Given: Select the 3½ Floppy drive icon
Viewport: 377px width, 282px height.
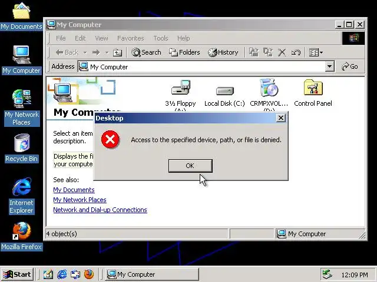Looking at the screenshot, I should 181,95.
